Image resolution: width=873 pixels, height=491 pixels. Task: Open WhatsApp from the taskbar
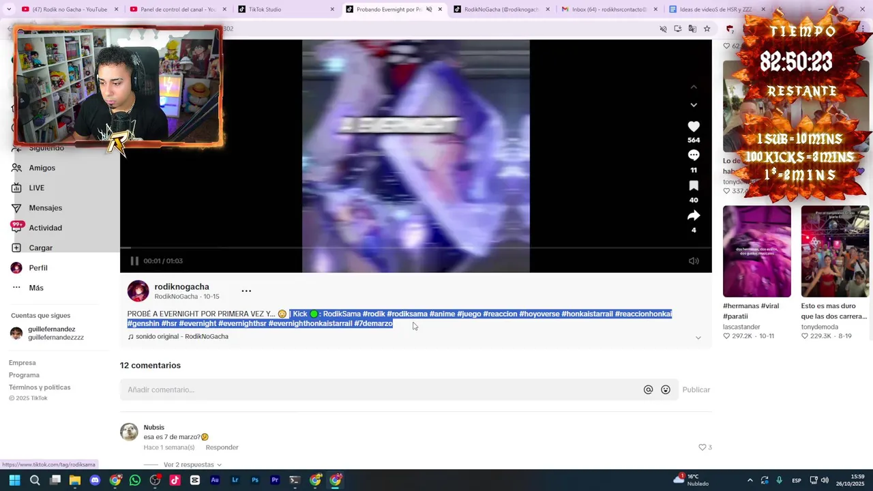coord(135,480)
